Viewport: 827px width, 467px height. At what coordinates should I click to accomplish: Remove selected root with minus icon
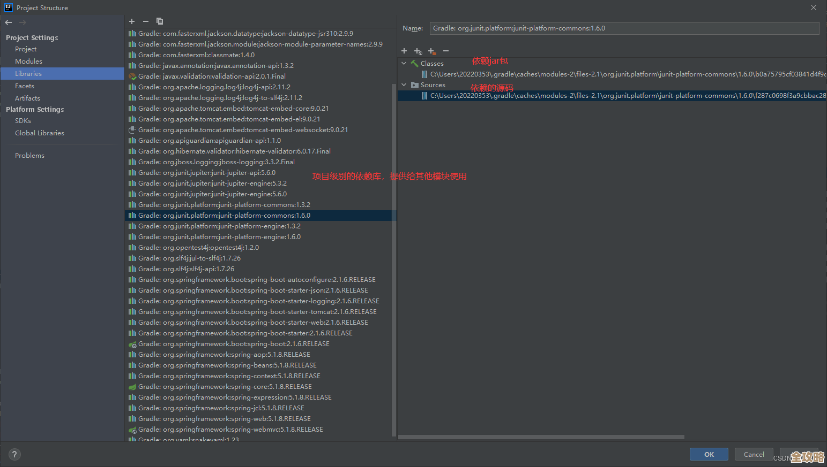446,51
